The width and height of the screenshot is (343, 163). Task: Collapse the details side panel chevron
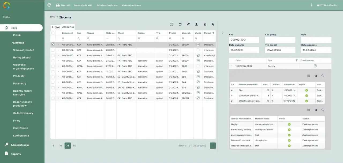pos(223,33)
